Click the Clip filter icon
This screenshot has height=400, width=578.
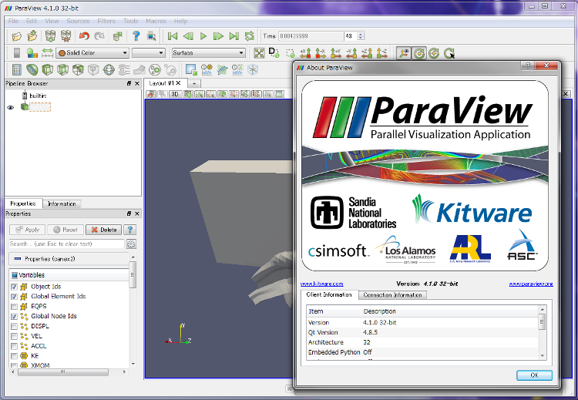(x=48, y=69)
